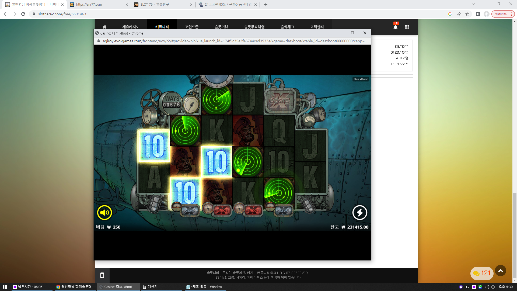Click the main browser address bar URL
This screenshot has height=291, width=517.
[x=62, y=14]
